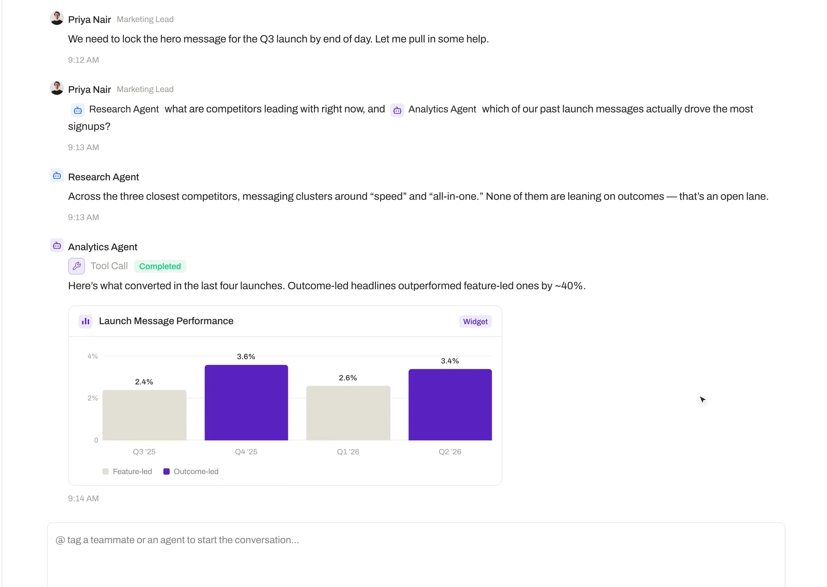
Task: Toggle the Outcome-led legend entry
Action: pos(191,472)
